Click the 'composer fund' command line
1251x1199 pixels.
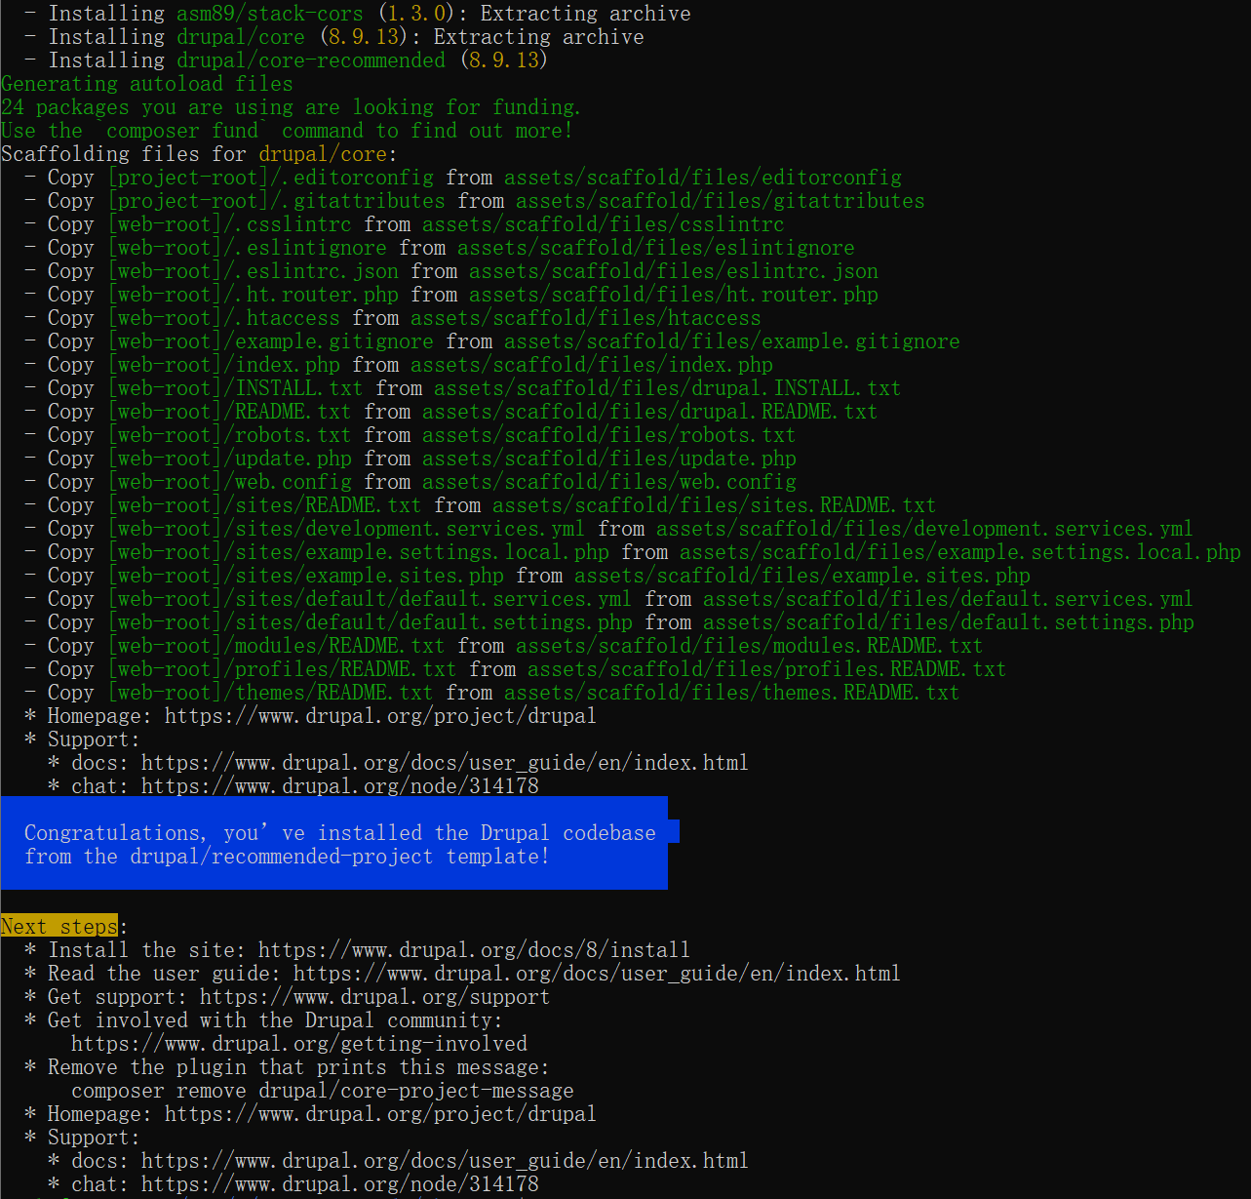pos(287,131)
